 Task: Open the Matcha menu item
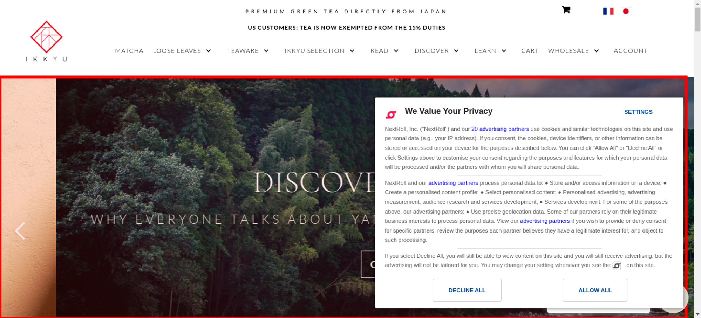coord(129,51)
